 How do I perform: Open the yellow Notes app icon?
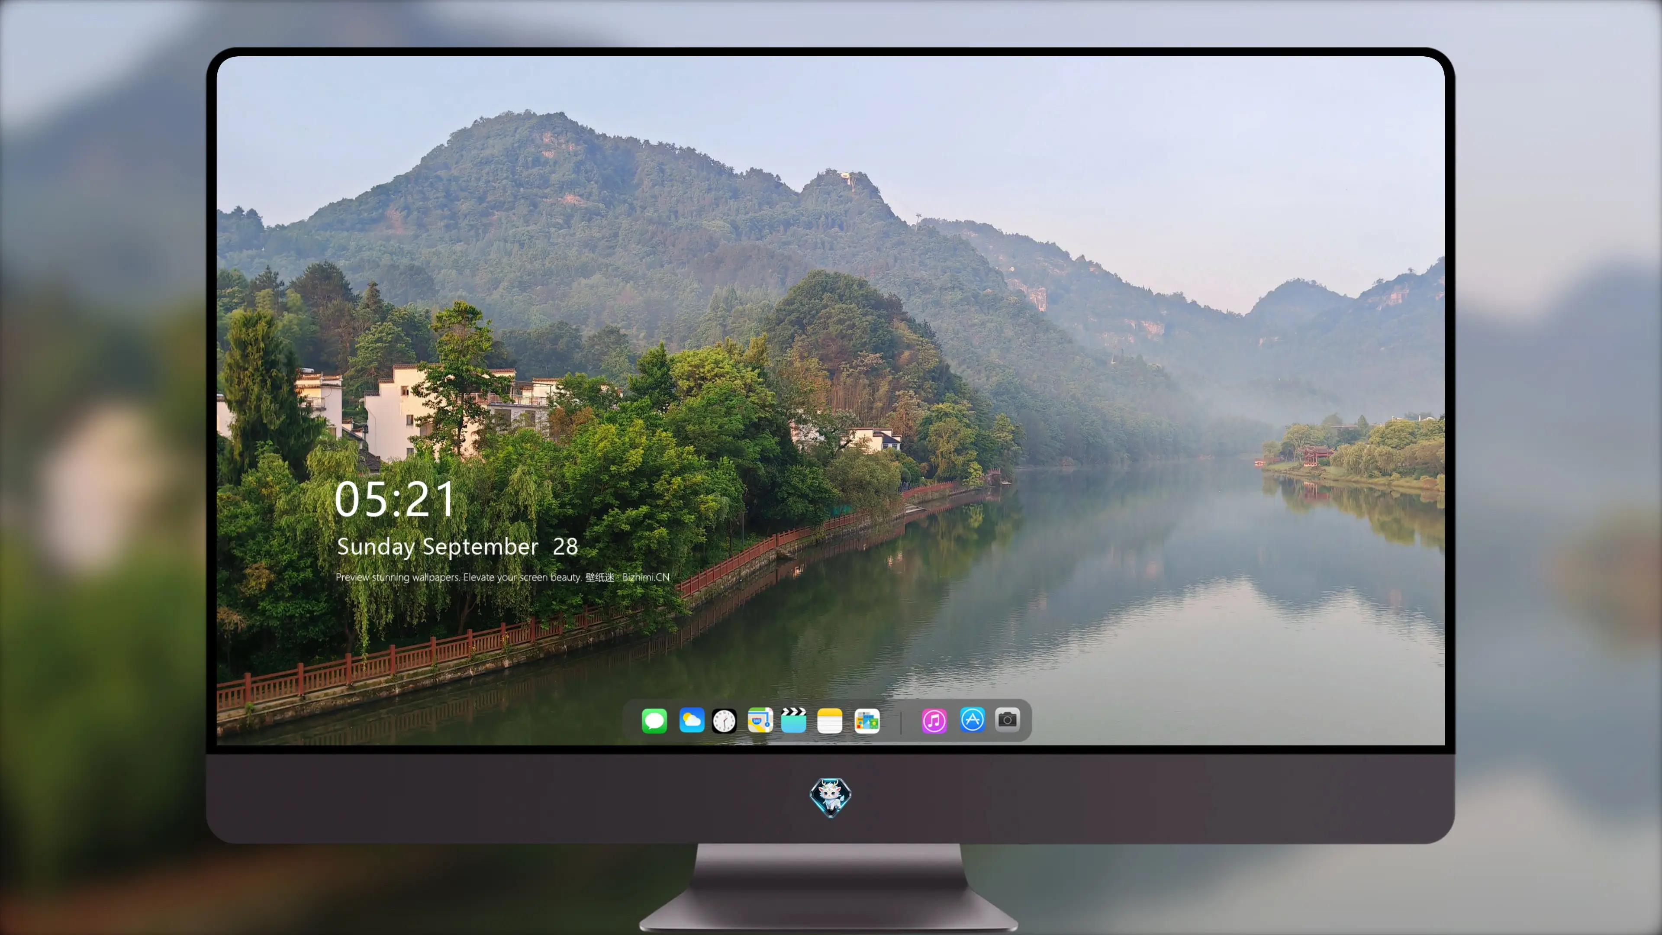(830, 721)
